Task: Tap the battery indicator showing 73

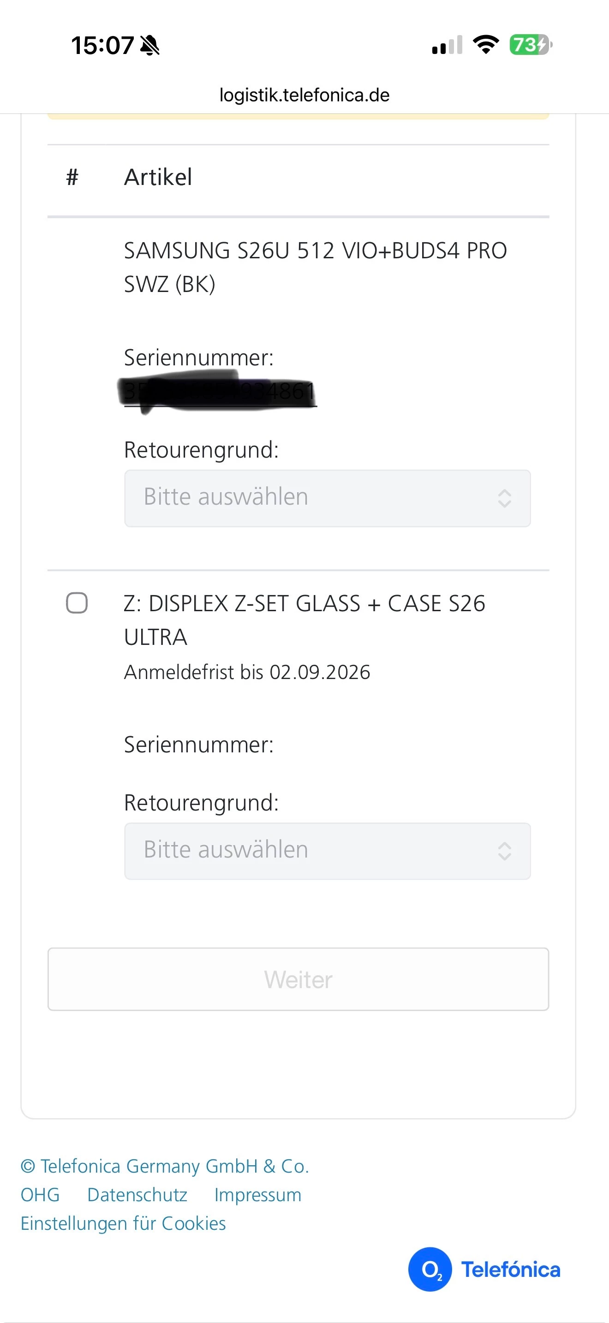Action: coord(530,45)
